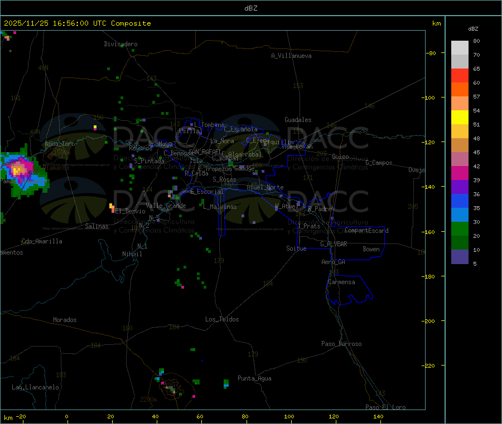Click the 'Nihuil' location label
Screen dimensions: 502x424
tap(132, 254)
